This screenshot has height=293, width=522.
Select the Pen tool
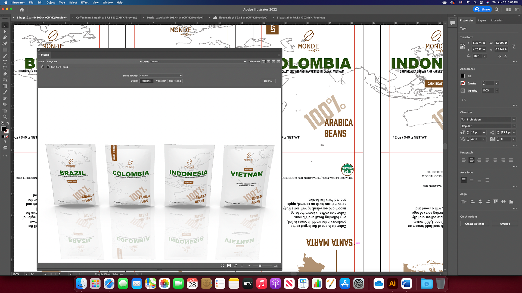click(x=5, y=37)
